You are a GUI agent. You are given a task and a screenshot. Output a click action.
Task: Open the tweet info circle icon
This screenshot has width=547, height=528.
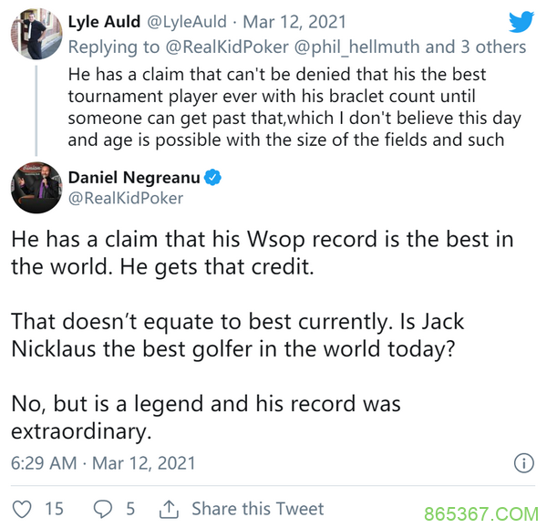tap(523, 463)
